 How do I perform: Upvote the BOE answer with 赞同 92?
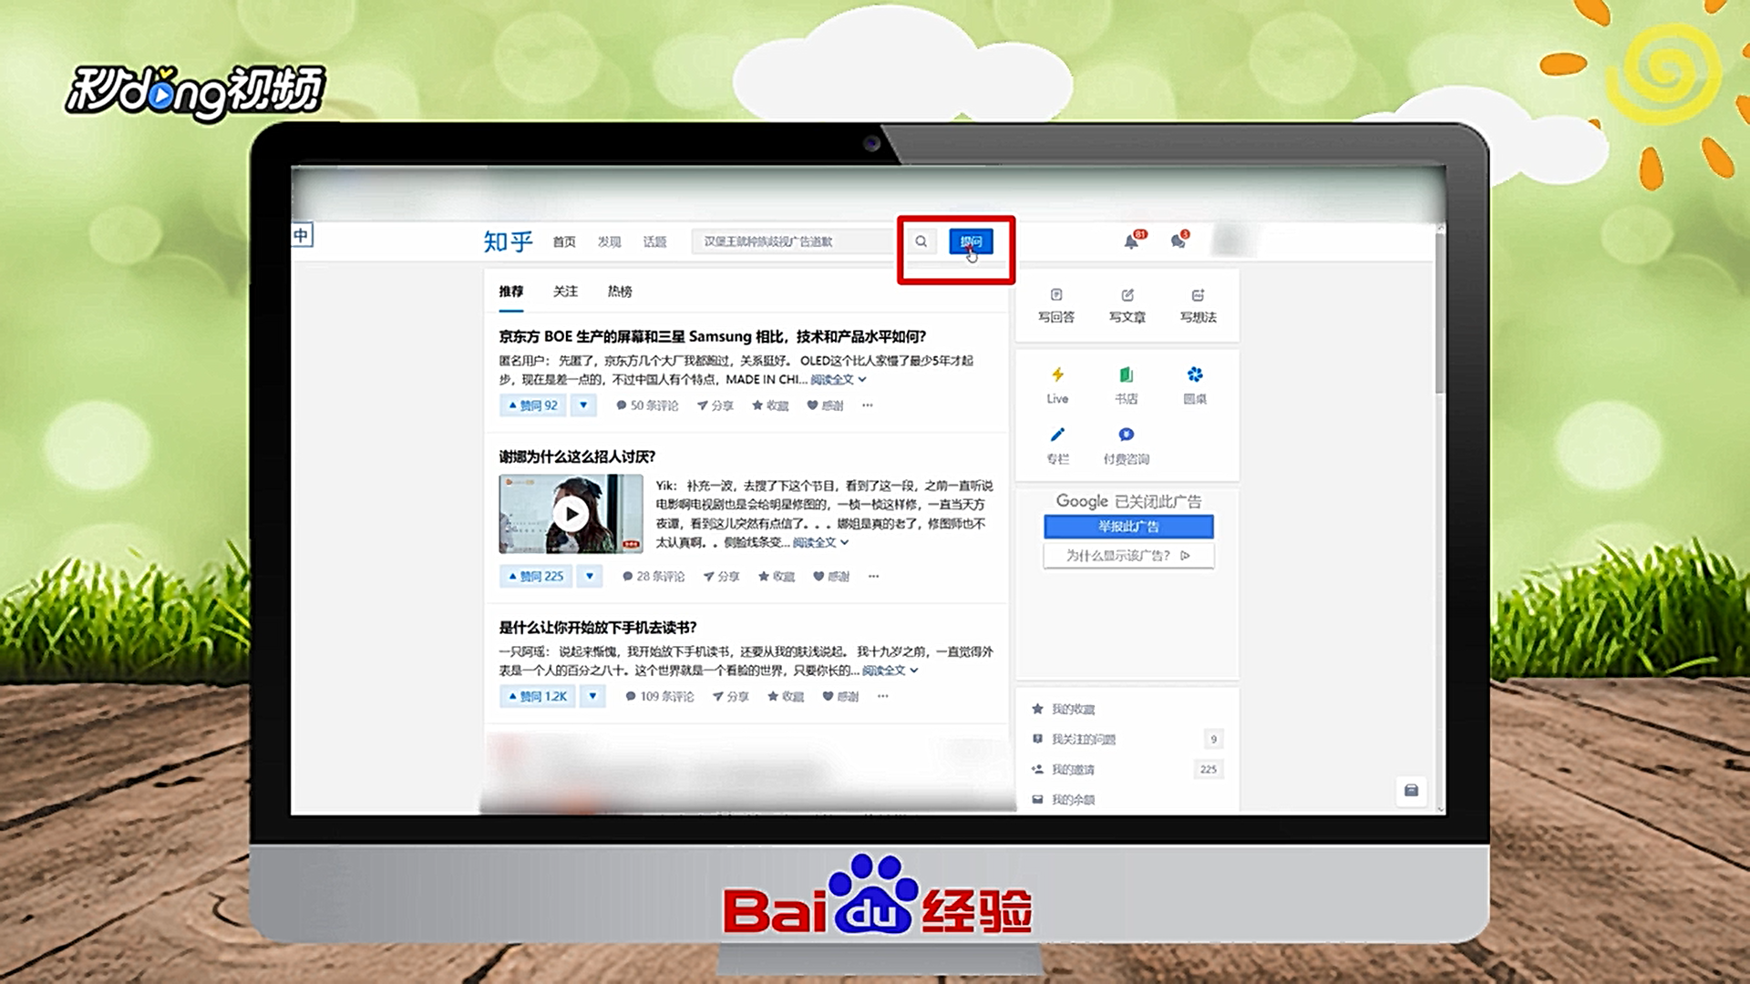[x=534, y=405]
